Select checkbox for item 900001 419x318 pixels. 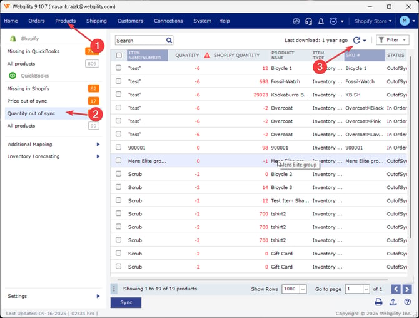118,147
